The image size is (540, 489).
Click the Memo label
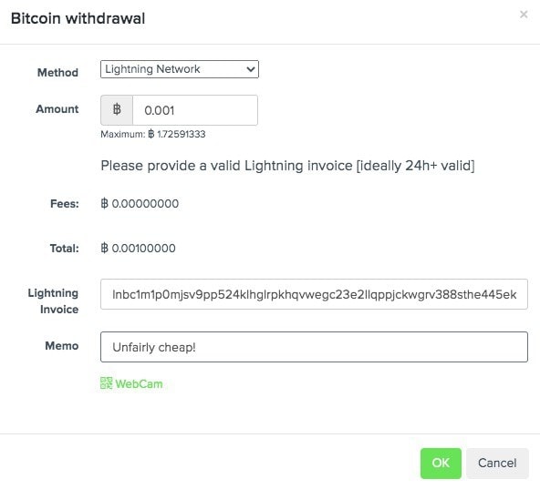coord(62,346)
